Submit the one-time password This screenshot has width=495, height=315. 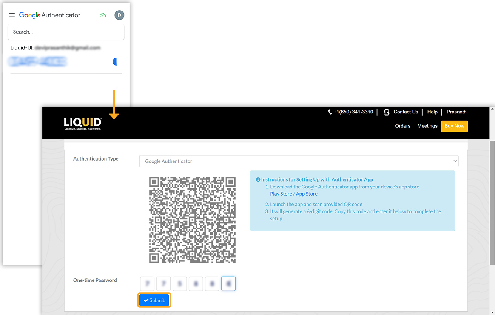pyautogui.click(x=154, y=300)
